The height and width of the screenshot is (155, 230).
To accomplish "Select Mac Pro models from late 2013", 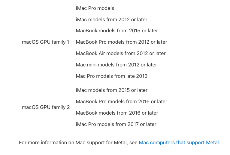I will tap(112, 76).
